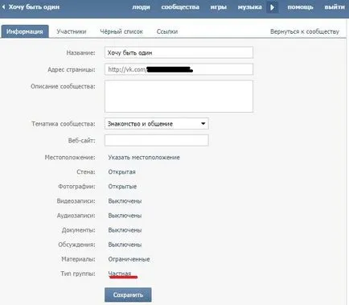Switch to the Информация tab
The width and height of the screenshot is (349, 305).
pos(25,31)
